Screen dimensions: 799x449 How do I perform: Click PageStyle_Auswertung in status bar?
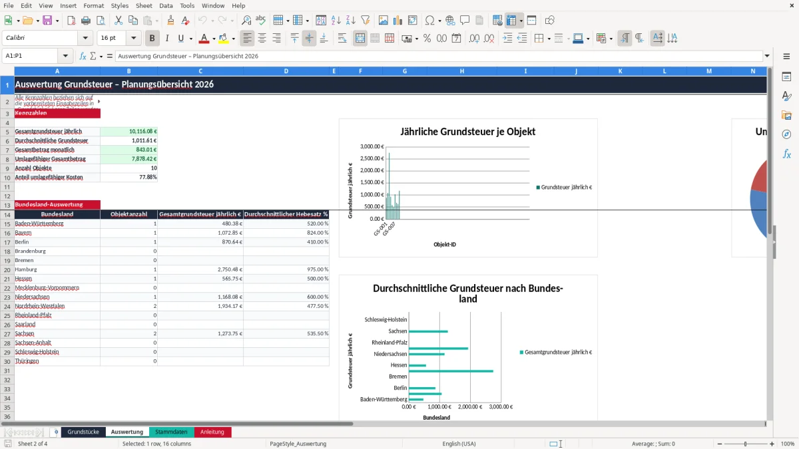click(298, 444)
